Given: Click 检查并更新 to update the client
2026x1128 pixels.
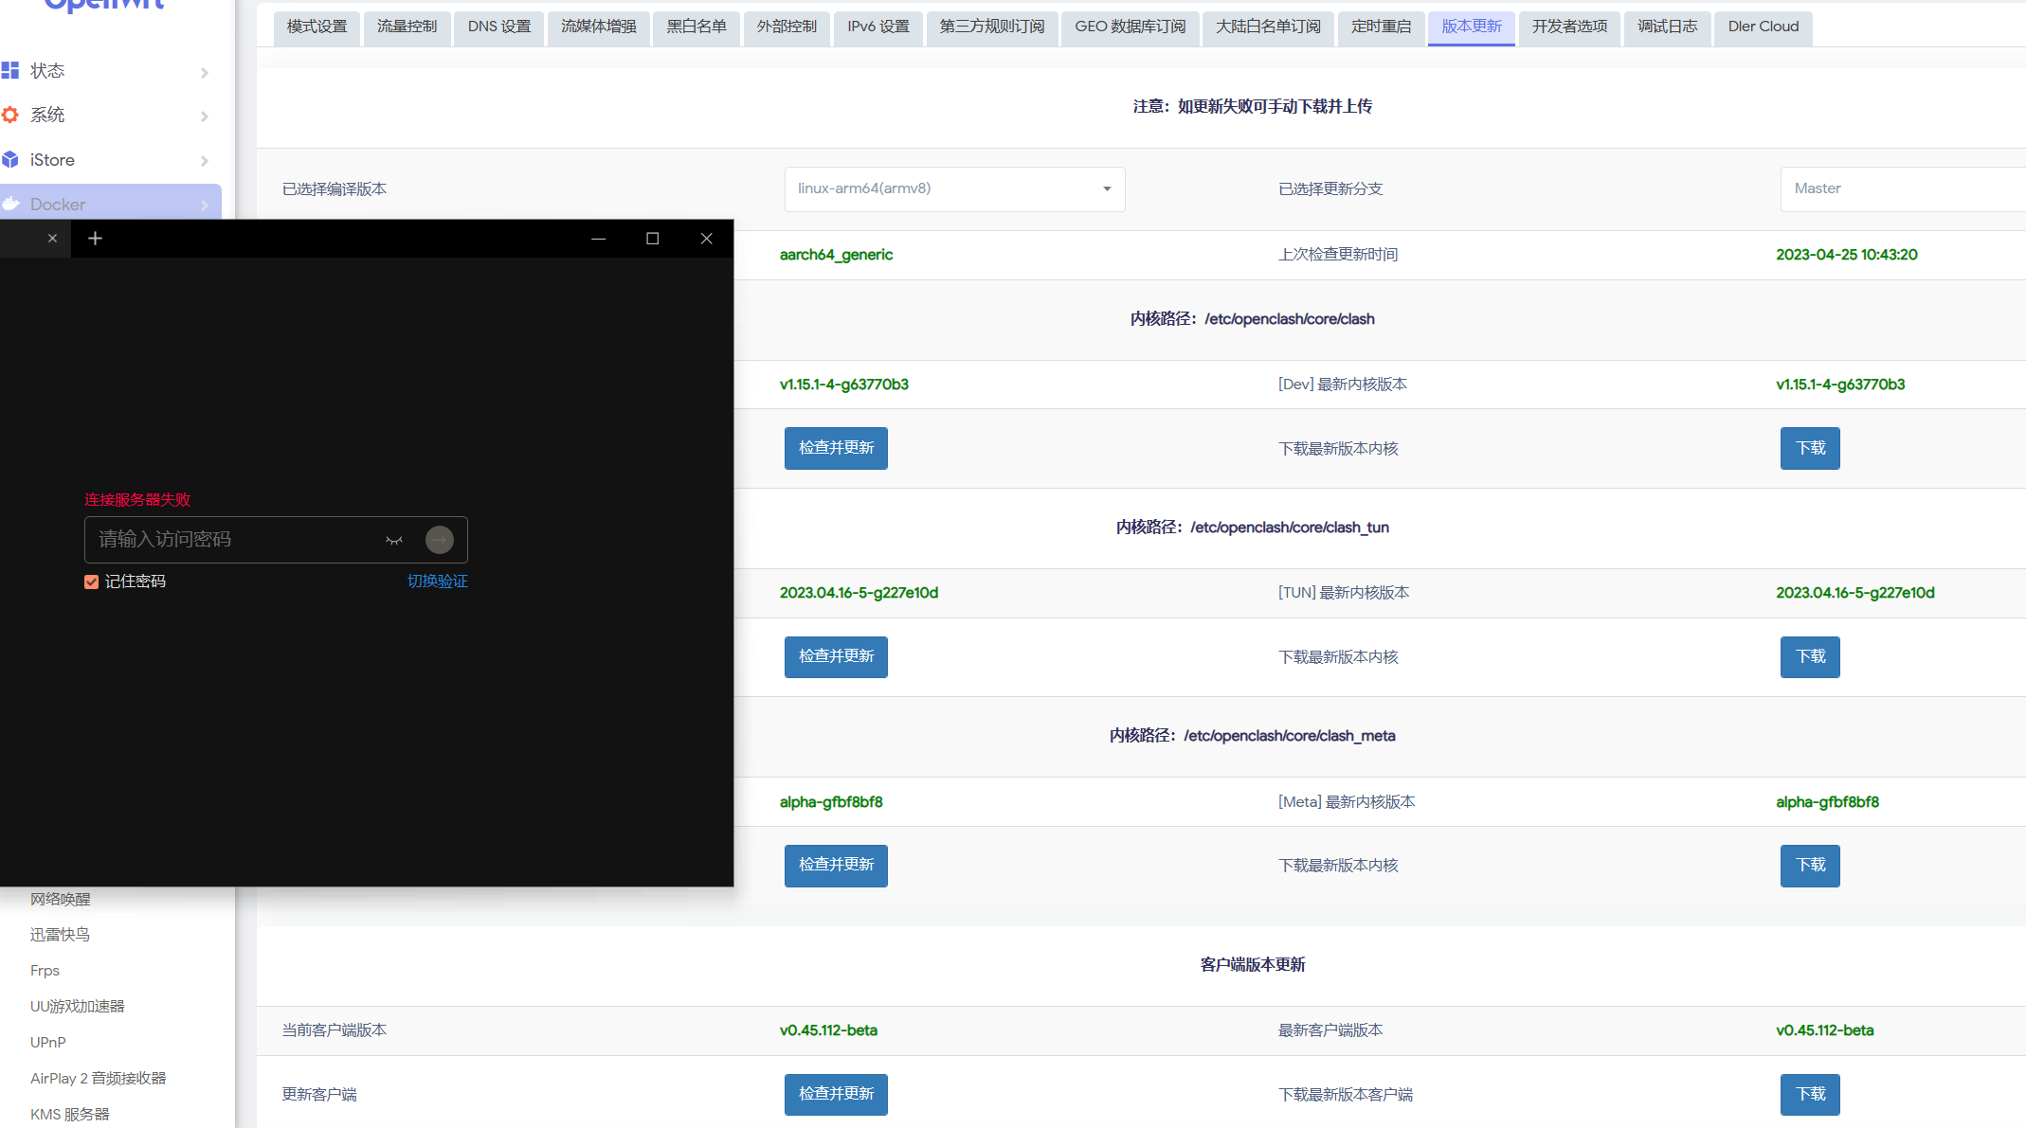Looking at the screenshot, I should 836,1094.
